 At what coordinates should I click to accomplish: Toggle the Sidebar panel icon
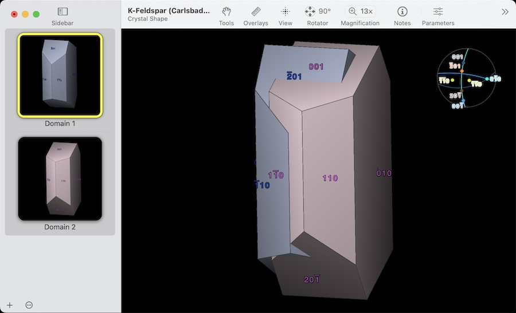coord(62,11)
